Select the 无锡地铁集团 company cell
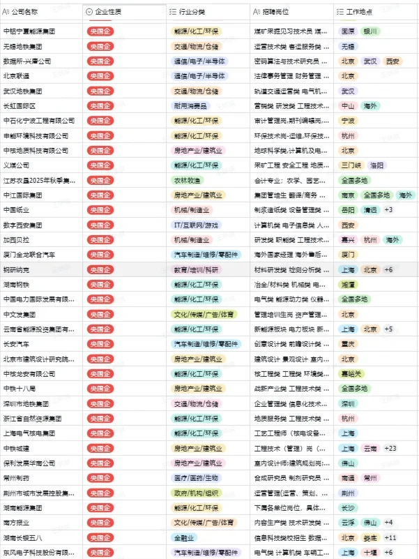 (41, 46)
